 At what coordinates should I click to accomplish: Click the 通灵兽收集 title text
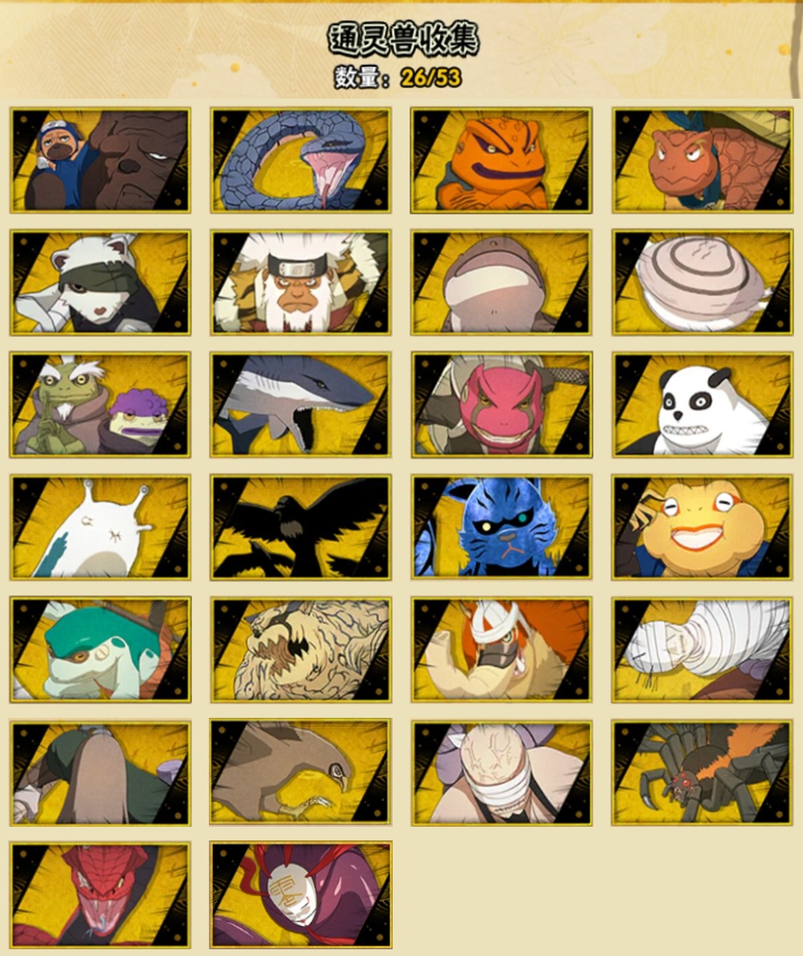pyautogui.click(x=404, y=38)
